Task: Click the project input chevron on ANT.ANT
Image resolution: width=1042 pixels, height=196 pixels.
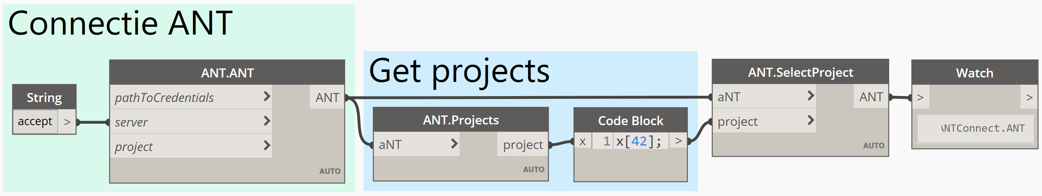Action: point(266,146)
